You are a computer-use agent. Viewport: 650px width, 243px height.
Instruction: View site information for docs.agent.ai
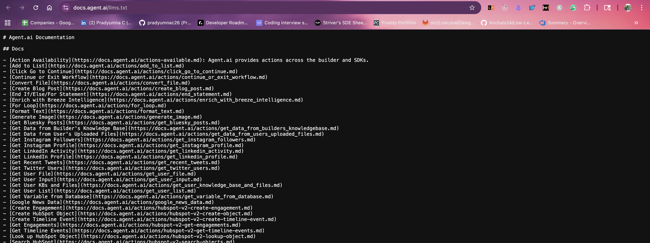coord(66,7)
